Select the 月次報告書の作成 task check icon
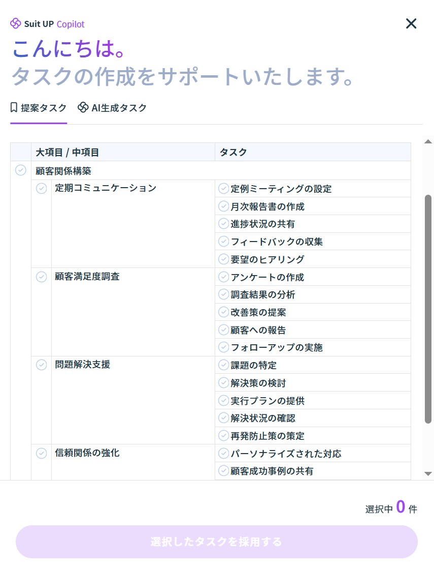434x569 pixels. [x=223, y=206]
